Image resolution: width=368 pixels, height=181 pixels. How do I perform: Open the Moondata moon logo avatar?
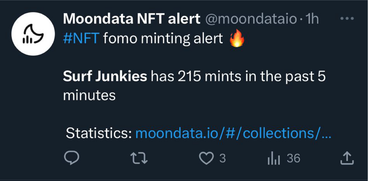[33, 34]
